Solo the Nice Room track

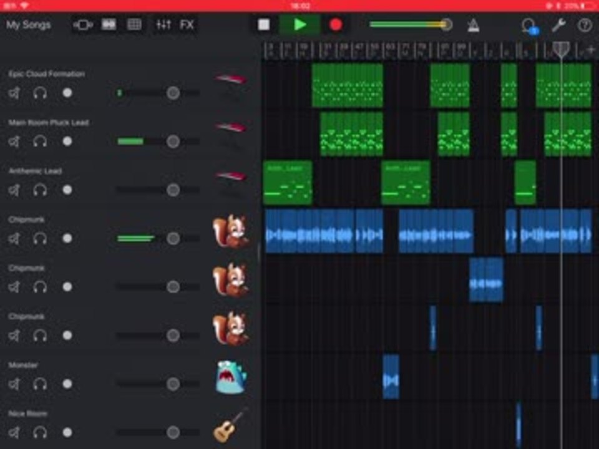40,433
